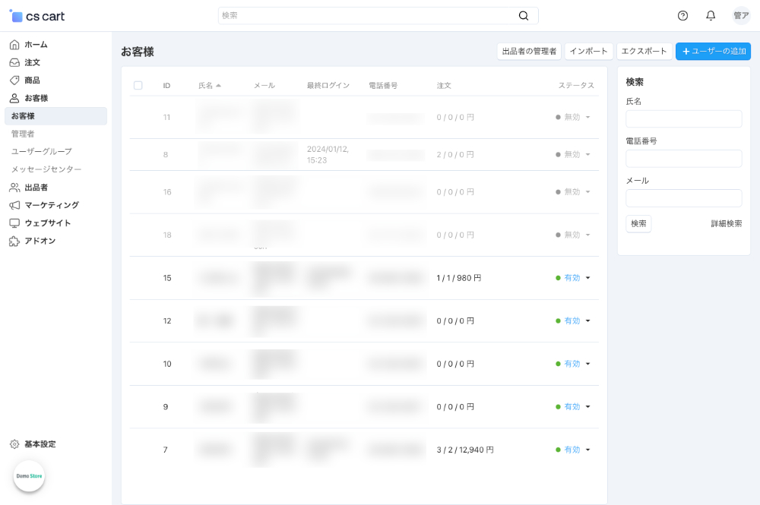760x505 pixels.
Task: Expand status dropdown for customer ID 11
Action: point(587,118)
